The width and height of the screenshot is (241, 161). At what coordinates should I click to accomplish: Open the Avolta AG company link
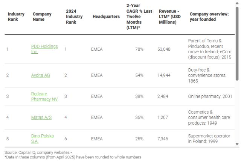[x=40, y=75]
